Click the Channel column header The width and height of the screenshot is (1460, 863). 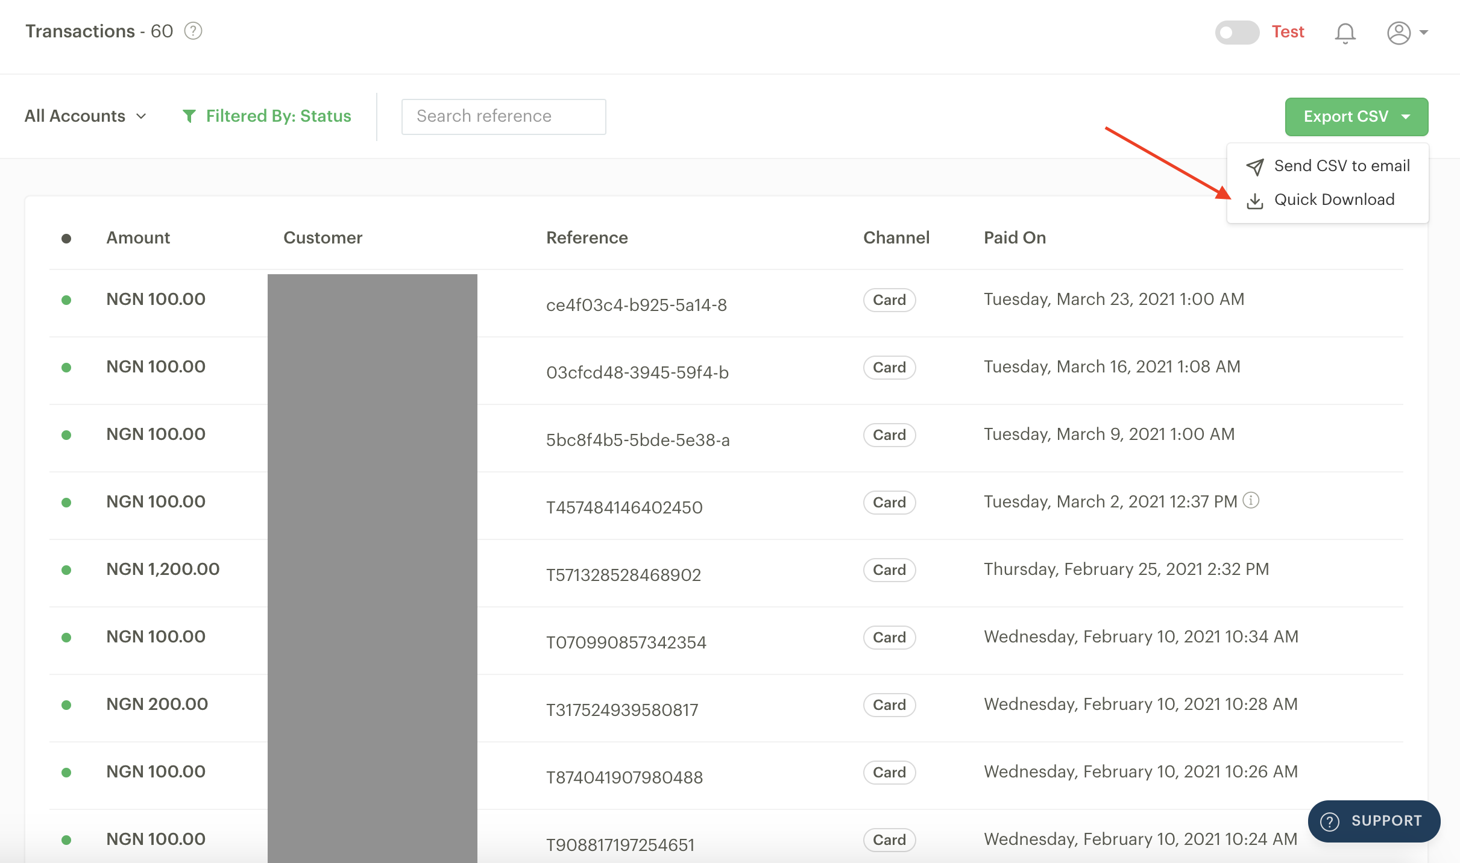pyautogui.click(x=896, y=237)
